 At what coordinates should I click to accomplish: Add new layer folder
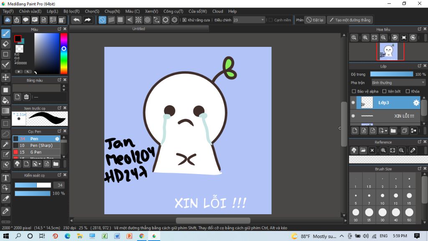(x=393, y=131)
